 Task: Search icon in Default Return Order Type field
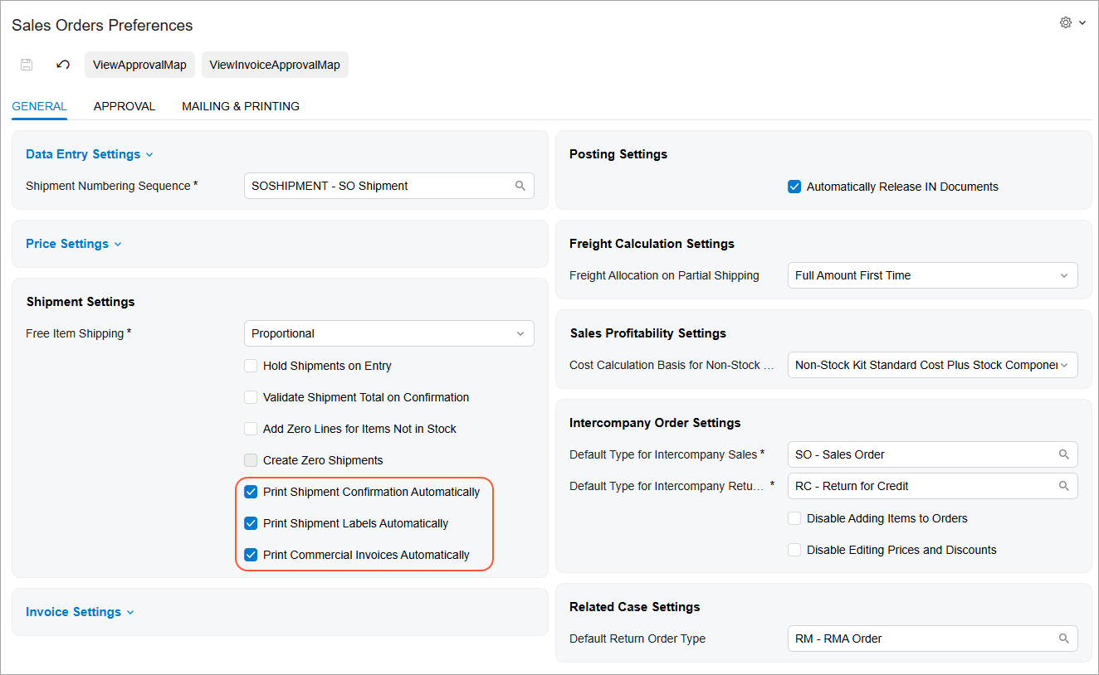[1064, 639]
